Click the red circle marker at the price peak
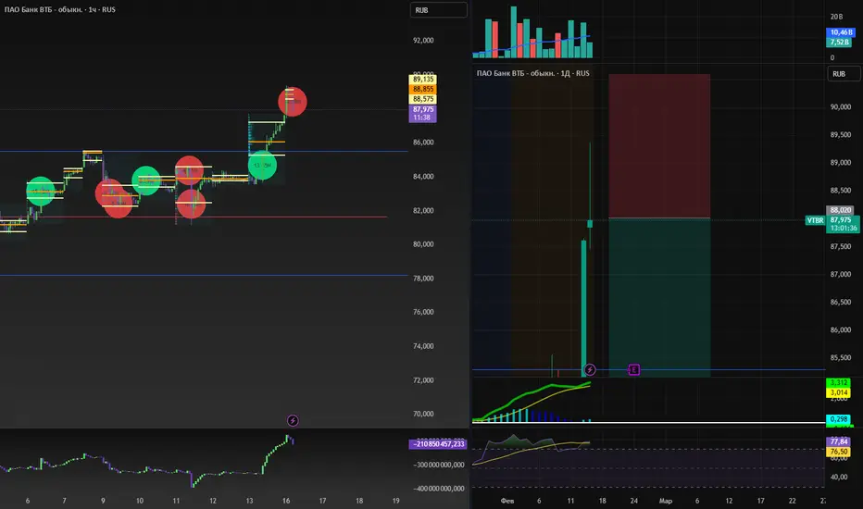The image size is (863, 509). (293, 102)
